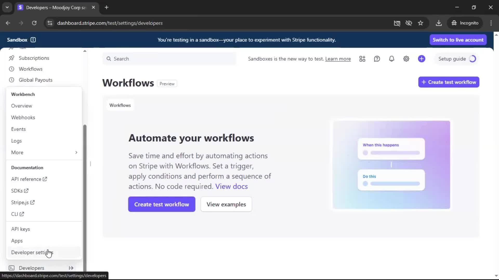The height and width of the screenshot is (280, 499).
Task: Open the settings gear icon
Action: (406, 59)
